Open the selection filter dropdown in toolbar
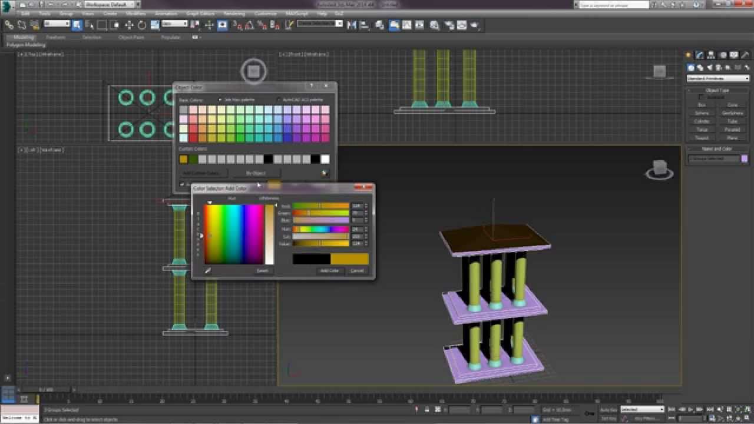This screenshot has height=424, width=754. (57, 24)
